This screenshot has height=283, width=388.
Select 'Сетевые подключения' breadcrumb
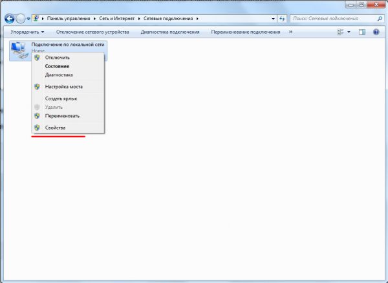(x=168, y=19)
